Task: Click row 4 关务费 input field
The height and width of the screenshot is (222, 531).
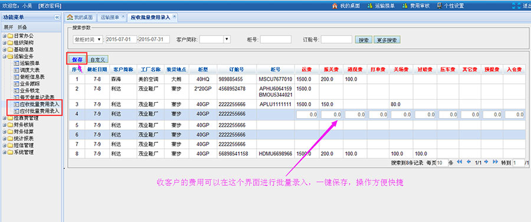Action: [401, 115]
